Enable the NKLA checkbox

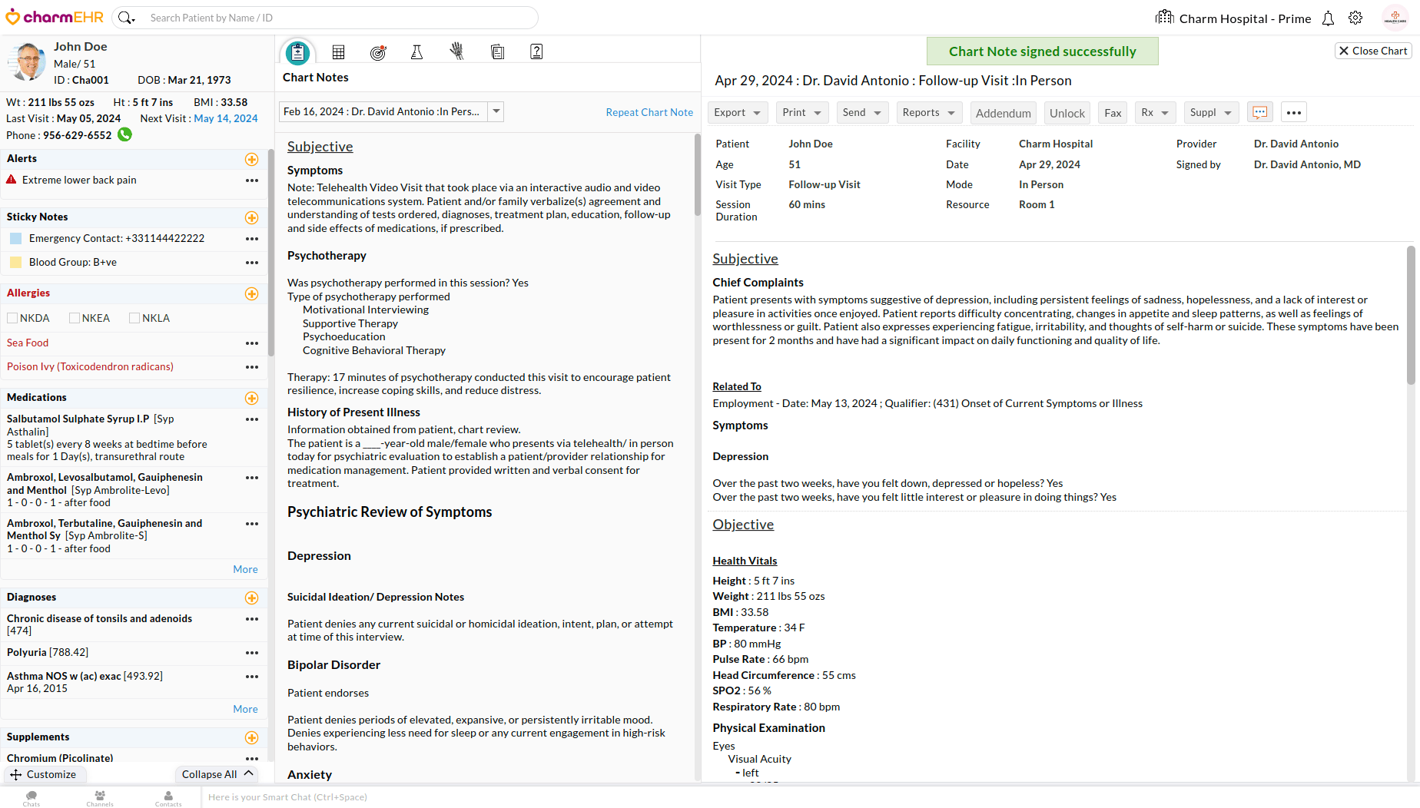coord(134,318)
